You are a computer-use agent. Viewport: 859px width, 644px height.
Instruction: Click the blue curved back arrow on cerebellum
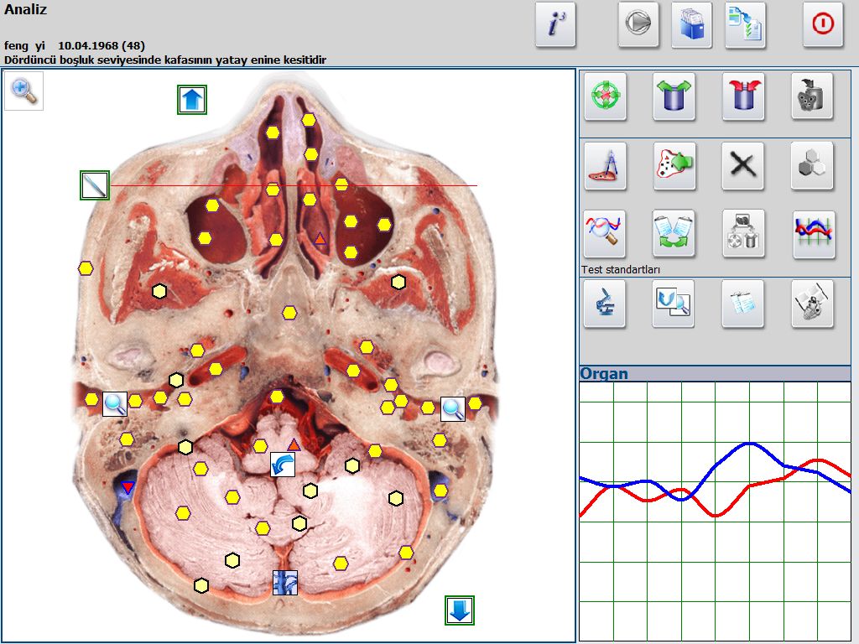point(283,465)
